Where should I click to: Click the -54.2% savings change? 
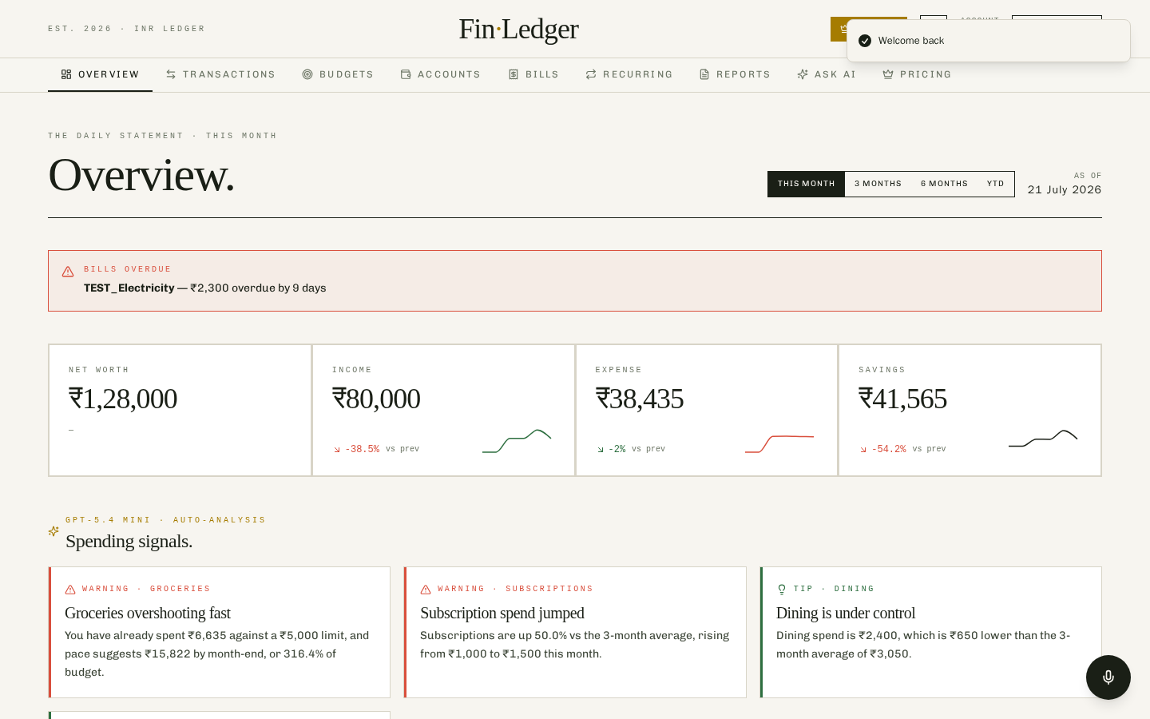click(x=889, y=449)
